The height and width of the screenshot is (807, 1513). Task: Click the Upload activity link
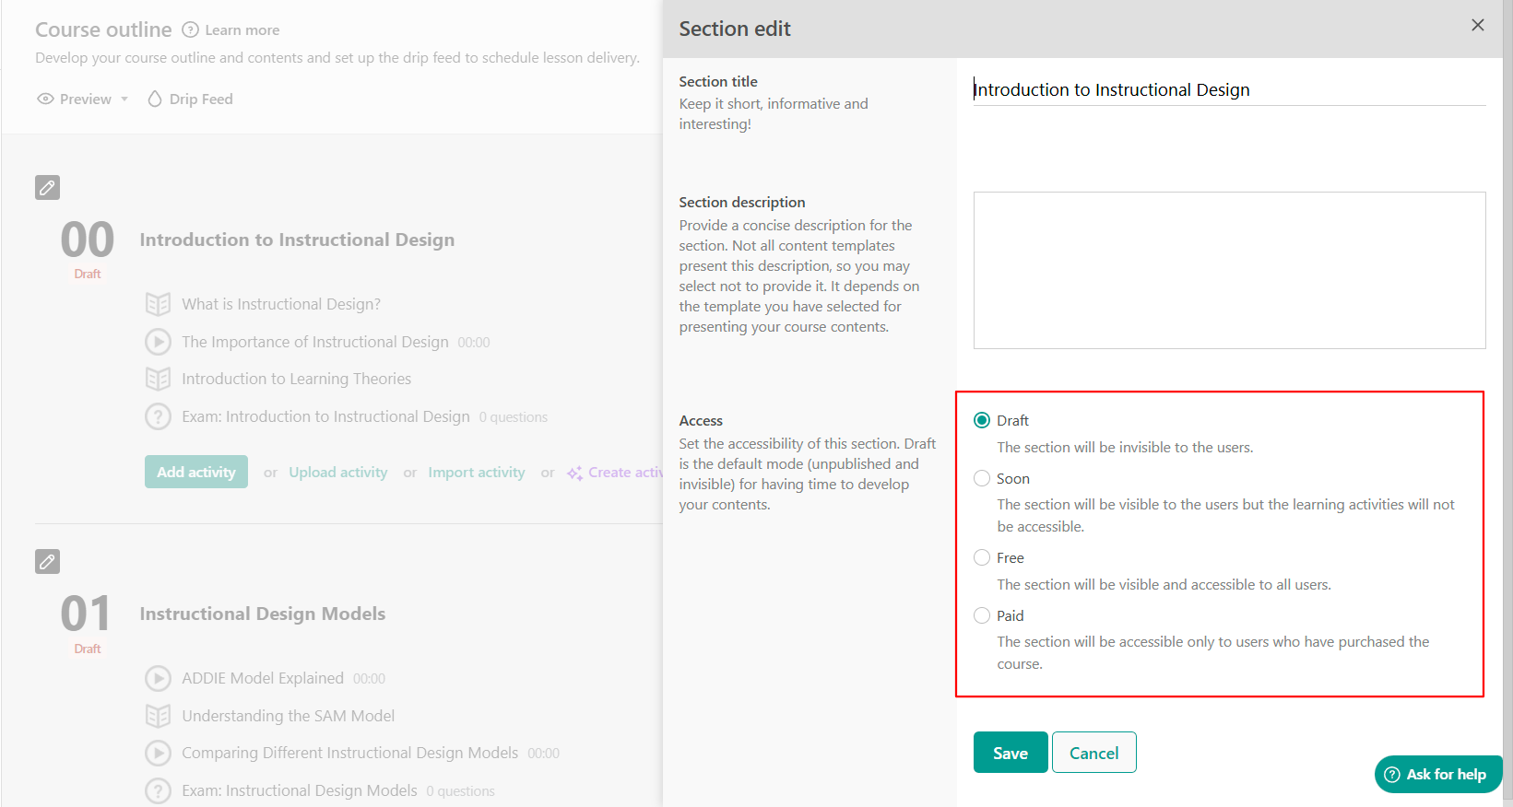pyautogui.click(x=338, y=472)
